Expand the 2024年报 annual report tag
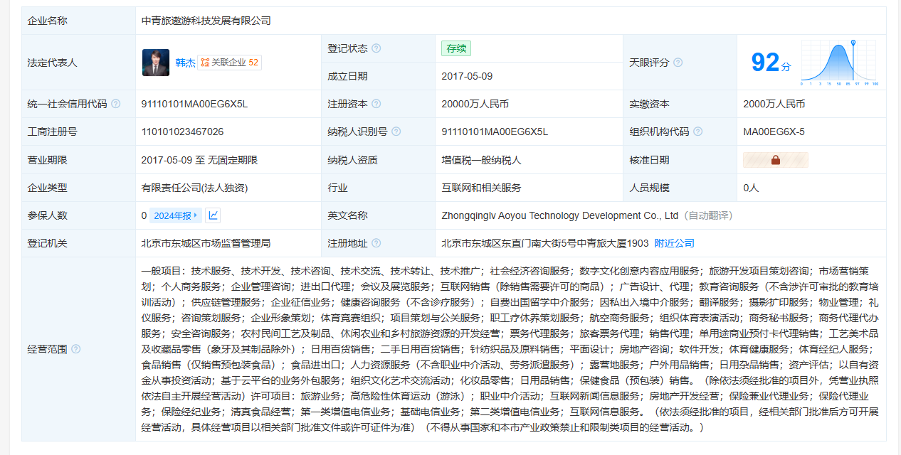 pos(176,215)
